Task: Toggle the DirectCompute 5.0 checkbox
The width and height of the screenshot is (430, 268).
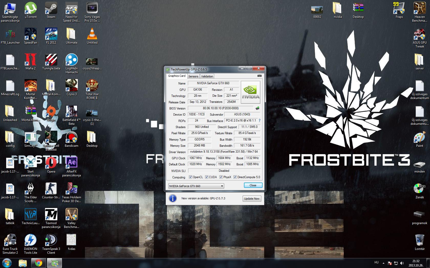Action: (x=235, y=177)
